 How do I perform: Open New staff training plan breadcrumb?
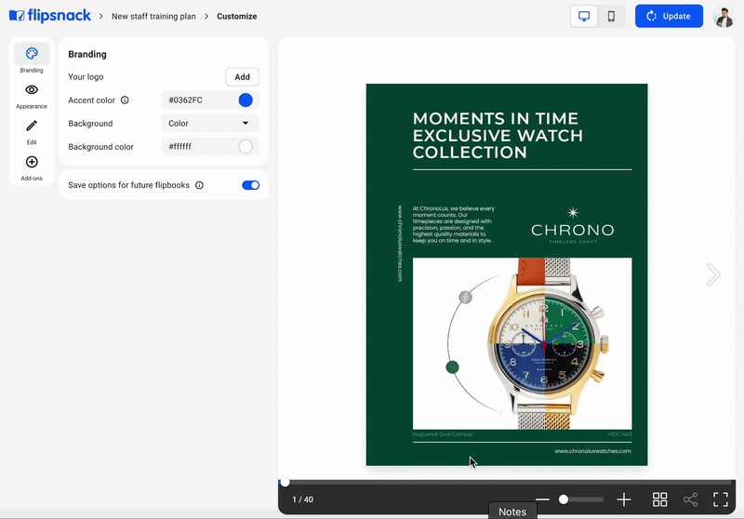pos(153,16)
